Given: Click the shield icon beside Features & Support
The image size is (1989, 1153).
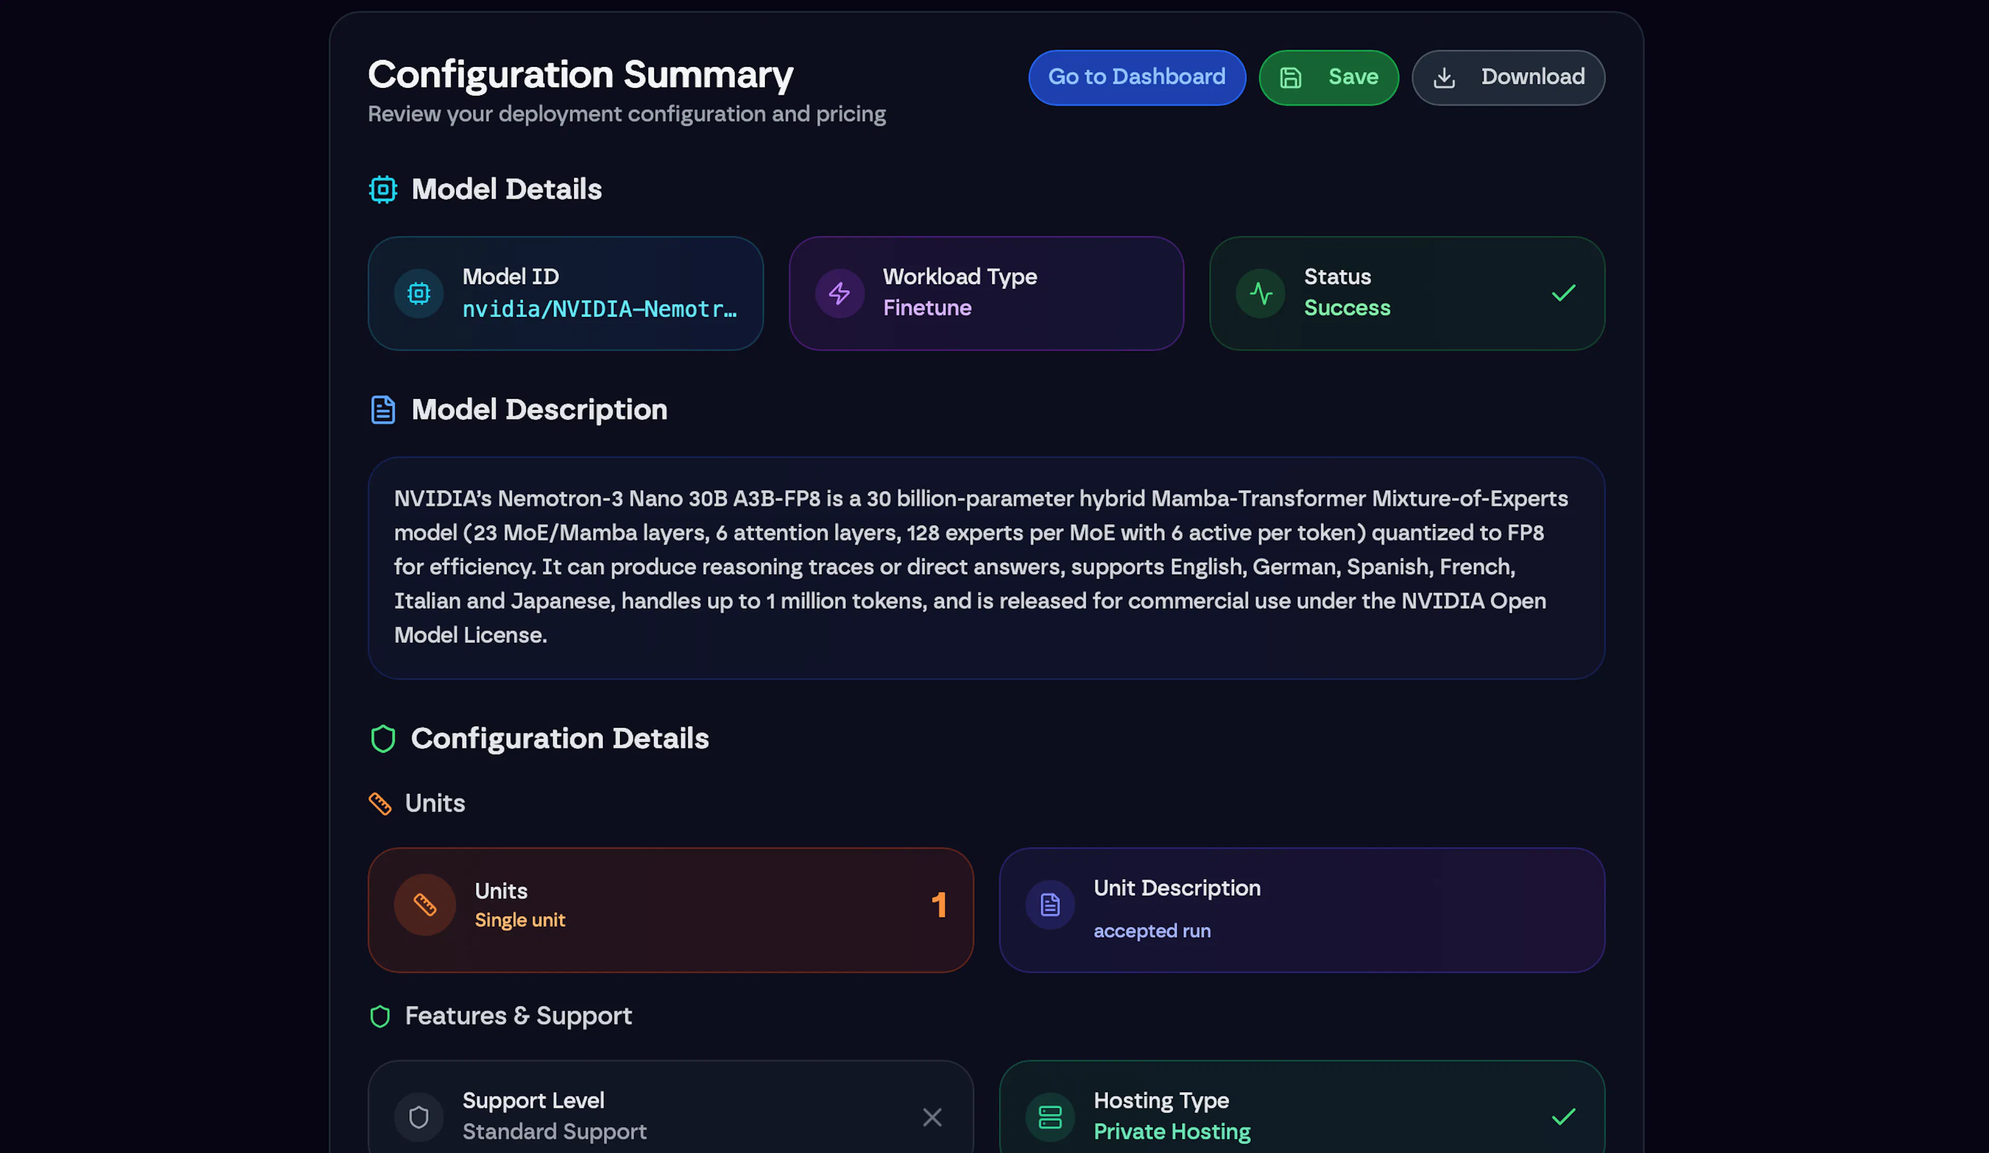Looking at the screenshot, I should tap(380, 1016).
